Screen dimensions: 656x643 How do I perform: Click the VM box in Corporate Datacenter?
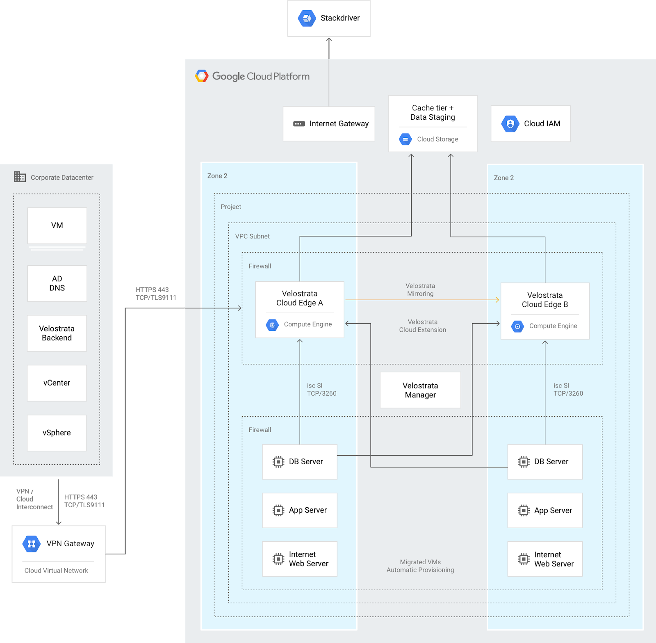coord(57,225)
